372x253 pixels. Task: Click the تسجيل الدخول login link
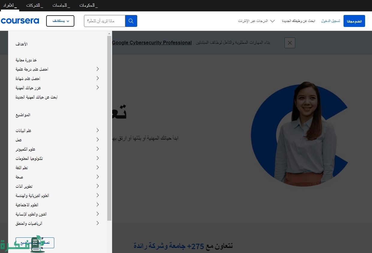pos(330,21)
